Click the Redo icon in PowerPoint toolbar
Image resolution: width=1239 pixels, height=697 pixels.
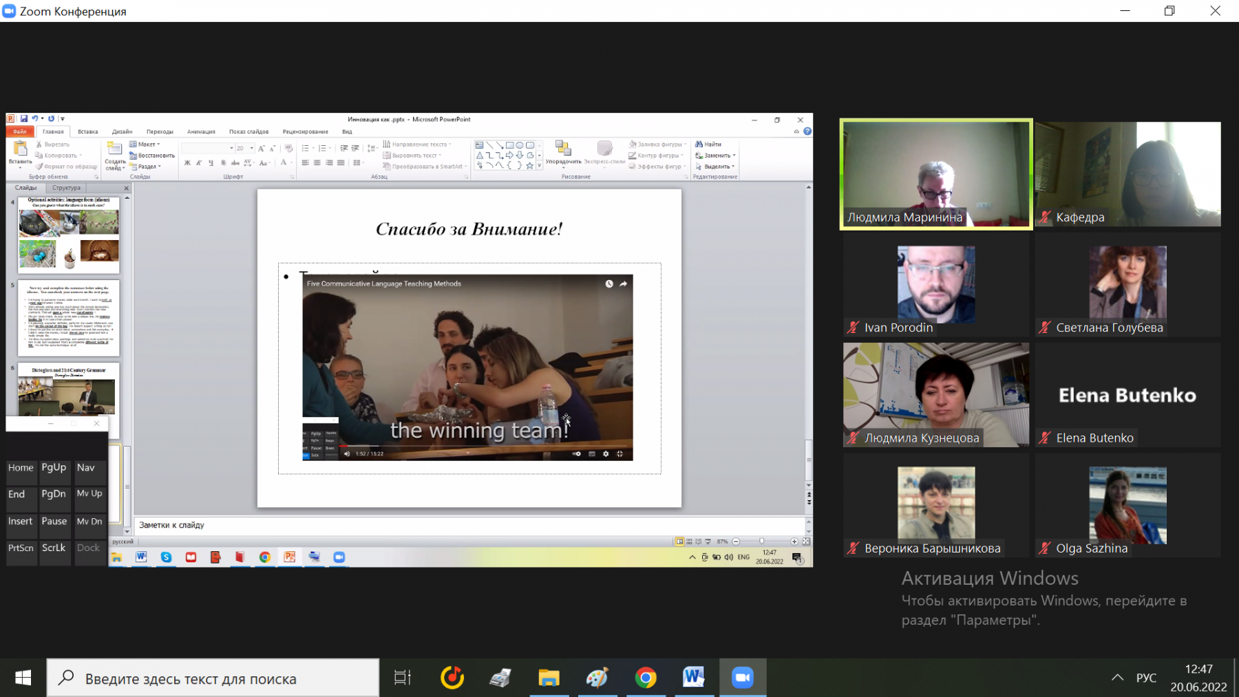[x=51, y=119]
